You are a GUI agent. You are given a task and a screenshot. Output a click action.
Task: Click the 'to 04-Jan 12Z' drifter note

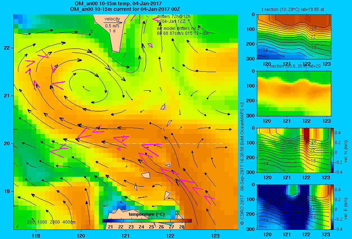171,21
